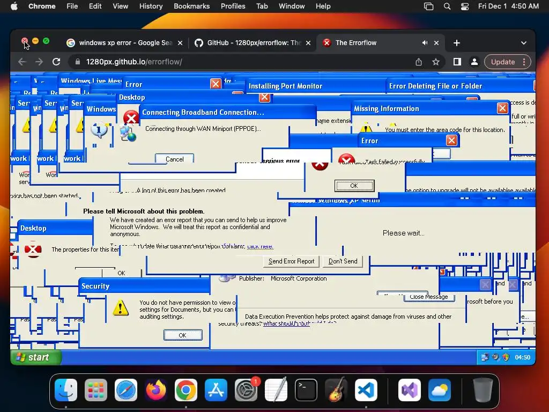The image size is (549, 412).
Task: Click the Apple menu logo
Action: click(x=14, y=6)
